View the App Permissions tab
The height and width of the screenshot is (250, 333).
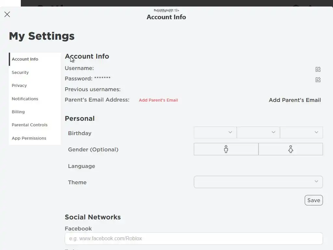pos(29,138)
